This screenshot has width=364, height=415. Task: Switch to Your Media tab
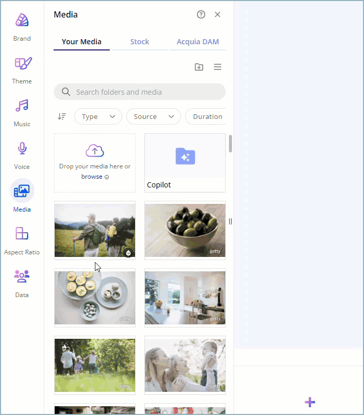(x=81, y=42)
